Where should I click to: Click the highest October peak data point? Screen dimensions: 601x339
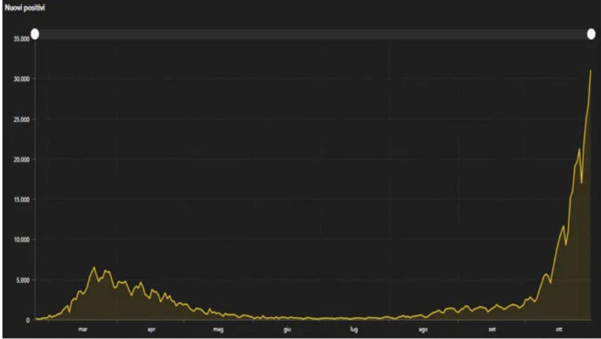click(591, 71)
